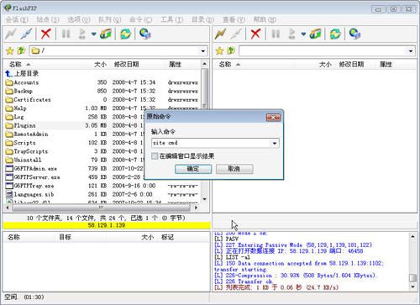
Task: Open the right pane transfer options dropdown arrow
Action: (303, 34)
